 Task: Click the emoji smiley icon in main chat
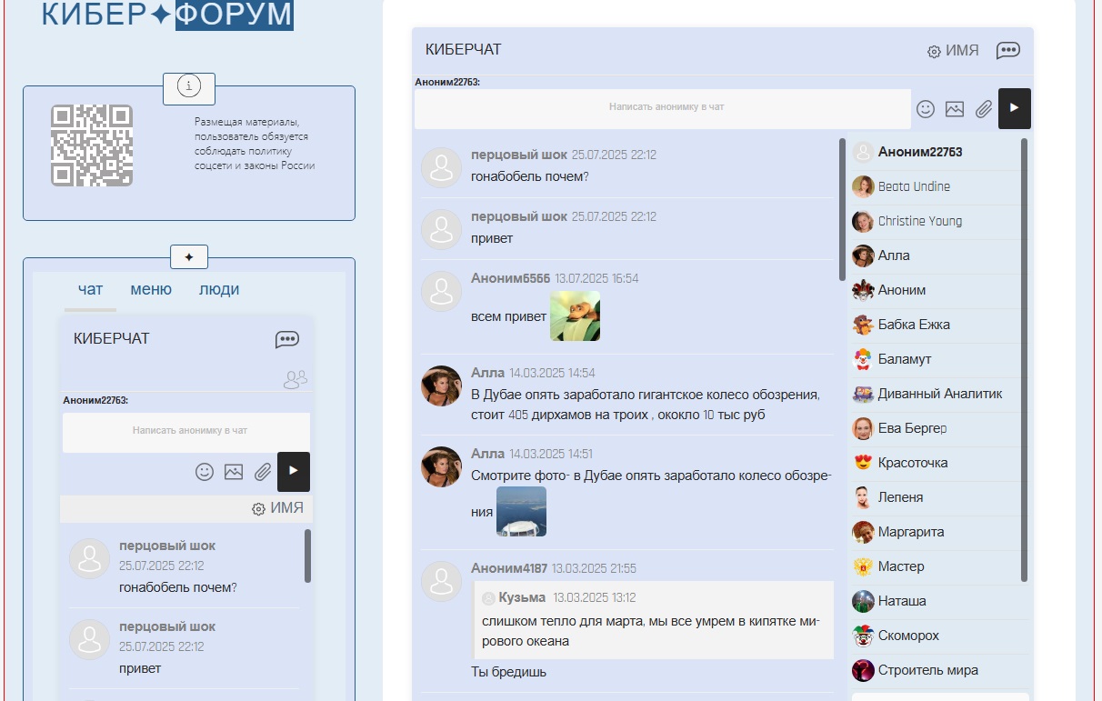(x=925, y=109)
